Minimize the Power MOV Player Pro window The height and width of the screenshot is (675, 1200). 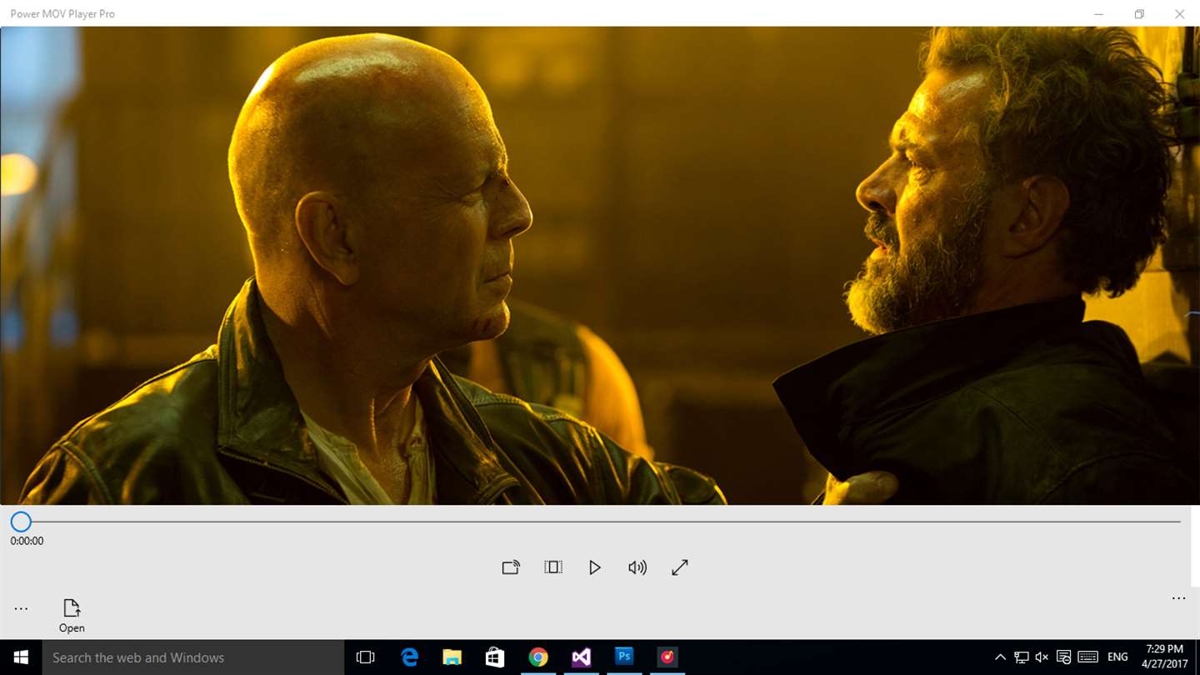coord(1099,13)
